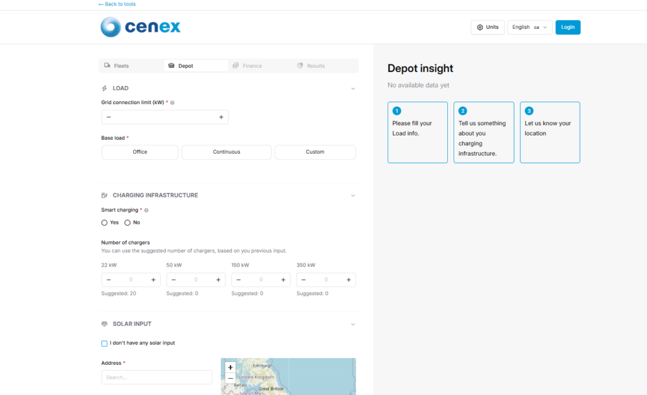Viewport: 647px width, 395px height.
Task: Click the info icon beside Smart charging
Action: 146,210
